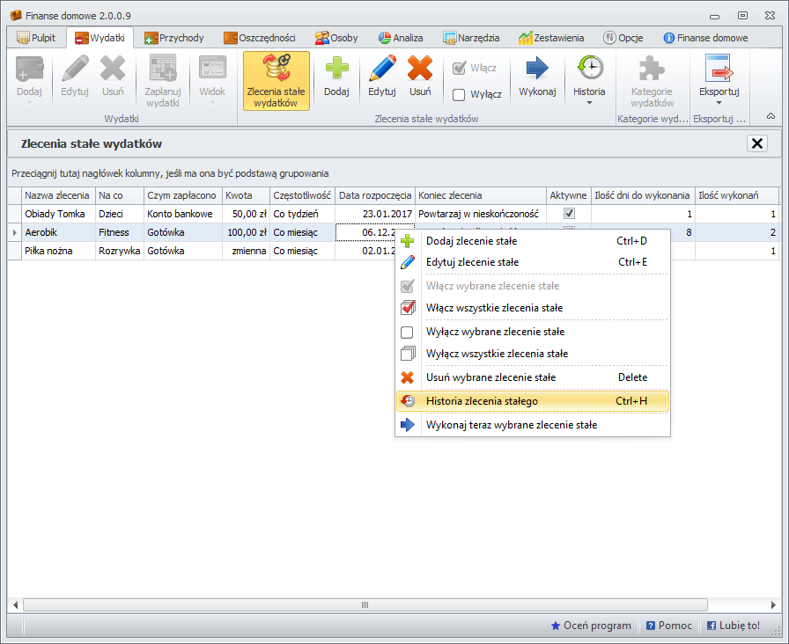Click the Edytuj pencil icon for standing orders
This screenshot has height=644, width=789.
(x=381, y=70)
